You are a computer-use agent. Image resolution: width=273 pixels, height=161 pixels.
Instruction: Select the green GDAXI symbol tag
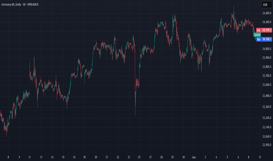point(257,35)
